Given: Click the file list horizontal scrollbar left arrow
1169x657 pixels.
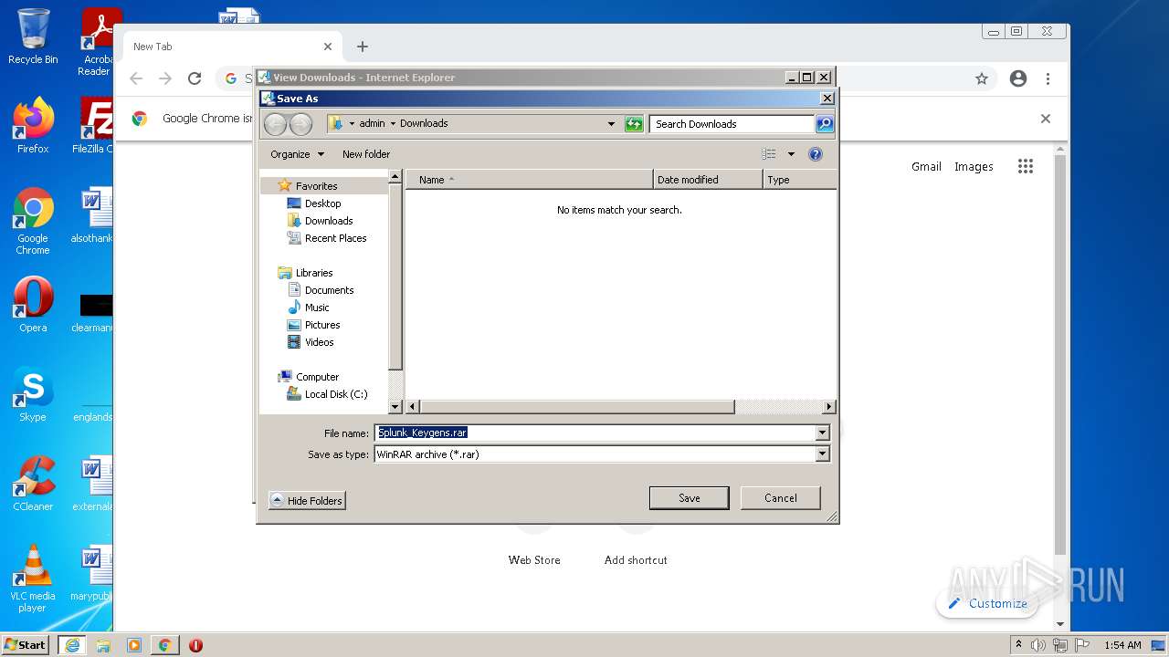Looking at the screenshot, I should click(413, 407).
